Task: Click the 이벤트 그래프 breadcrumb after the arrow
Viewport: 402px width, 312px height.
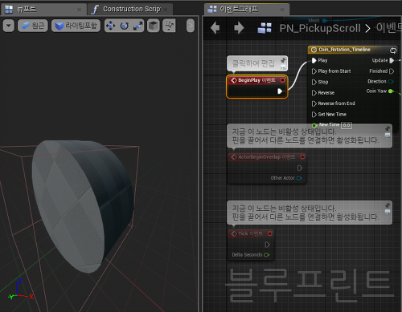Action: point(389,28)
